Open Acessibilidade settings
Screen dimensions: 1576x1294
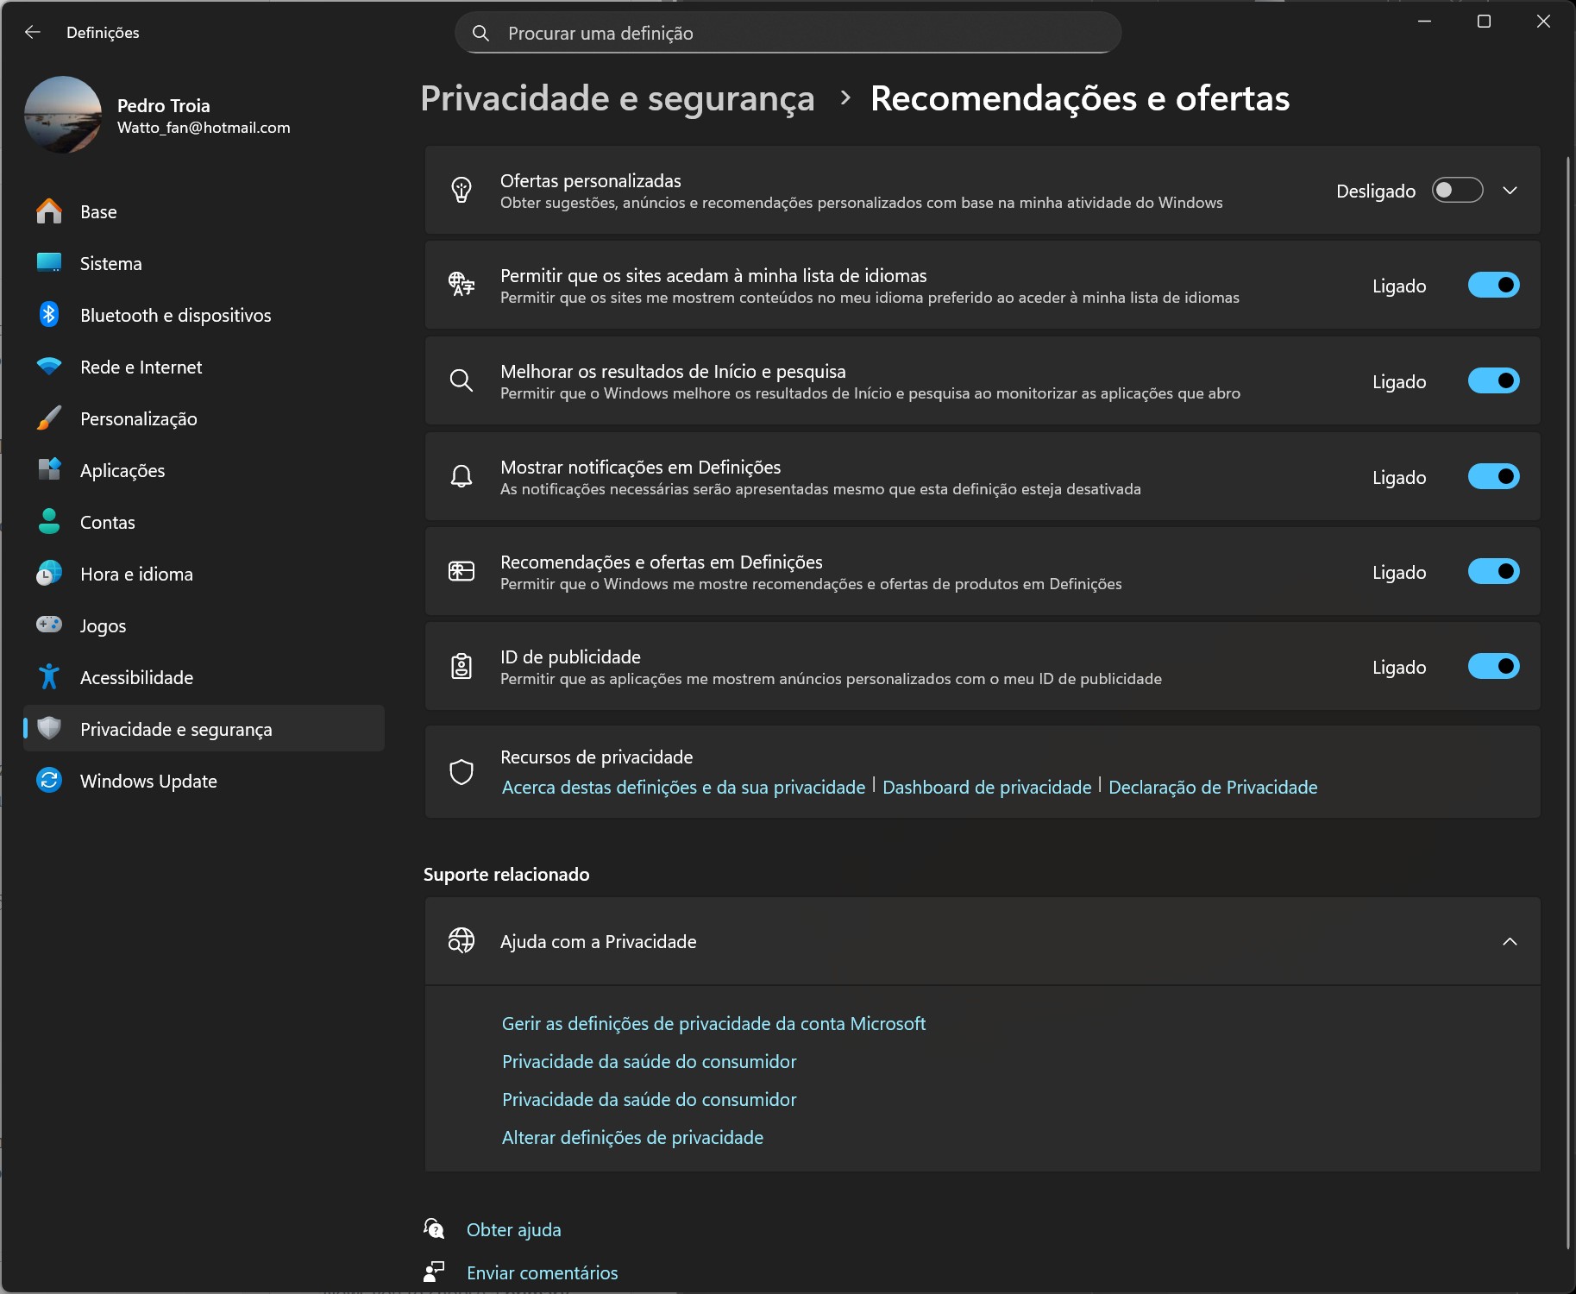tap(136, 677)
